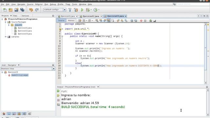Click the Save All toolbar icon
This screenshot has width=210, height=118.
[22, 10]
